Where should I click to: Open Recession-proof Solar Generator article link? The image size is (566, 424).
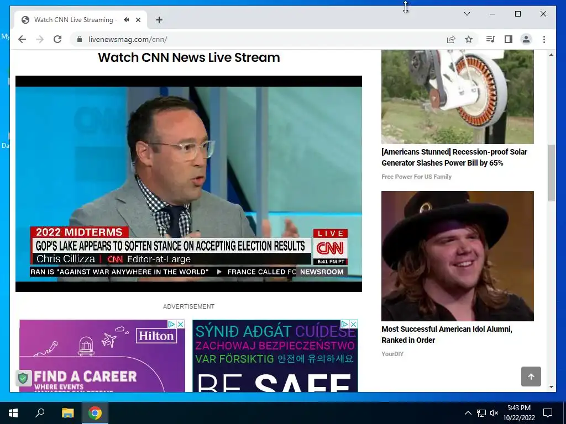coord(454,157)
